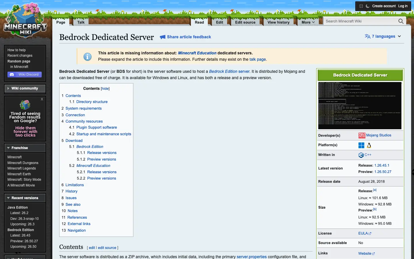This screenshot has height=259, width=414.
Task: Close the Fandom results ad box
Action: pos(42,99)
